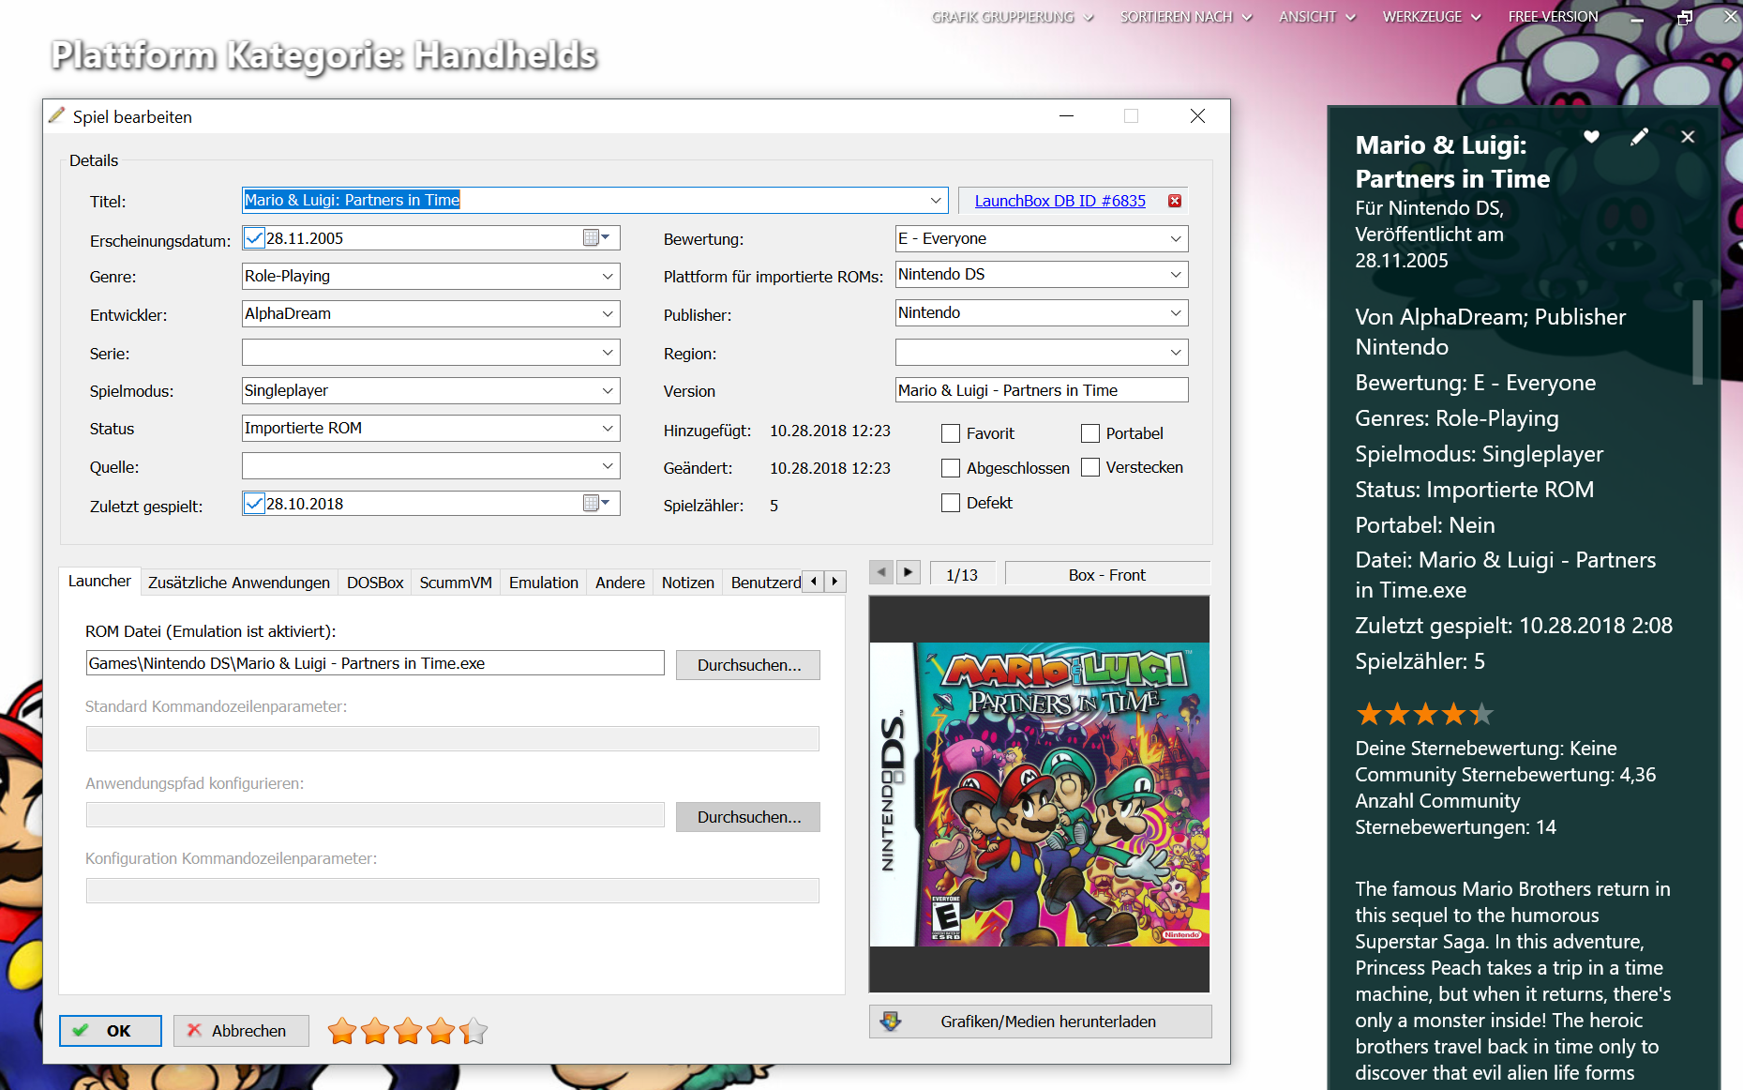The width and height of the screenshot is (1743, 1090).
Task: Select the Launcher tab
Action: point(99,581)
